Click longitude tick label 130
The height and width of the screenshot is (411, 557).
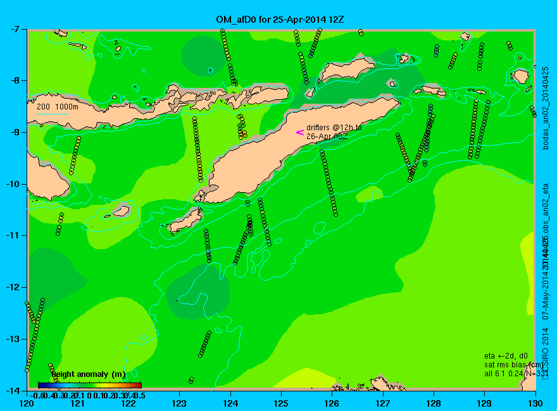(x=535, y=403)
